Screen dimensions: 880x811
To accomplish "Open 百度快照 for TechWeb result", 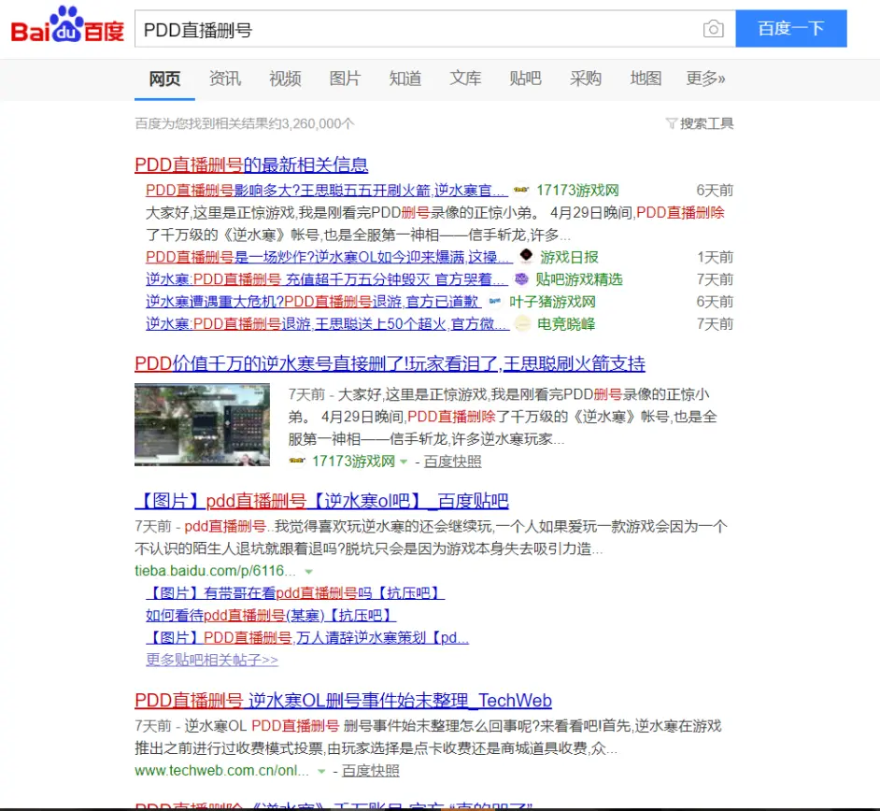I will [x=371, y=771].
